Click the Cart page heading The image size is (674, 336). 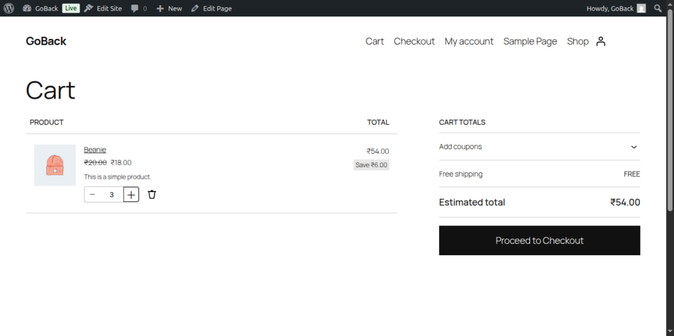tap(51, 90)
